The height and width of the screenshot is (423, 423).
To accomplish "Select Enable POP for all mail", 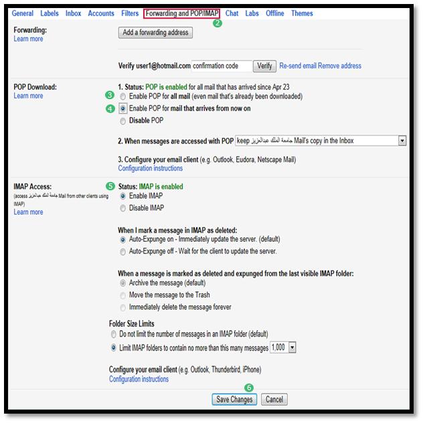I will click(x=122, y=96).
